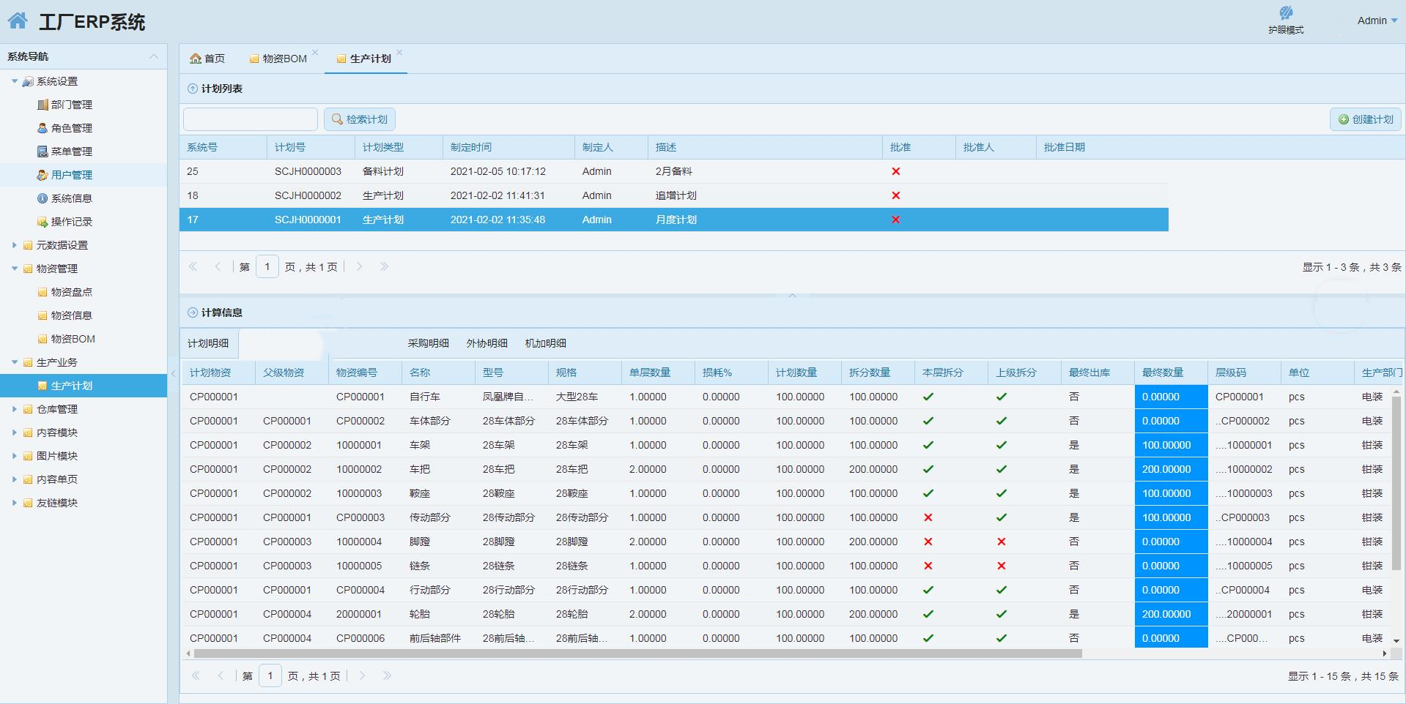Screen dimensions: 1406x704
Task: Click horizontal scrollbar of detail grid
Action: click(x=637, y=654)
